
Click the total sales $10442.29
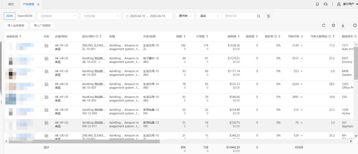coord(233,147)
